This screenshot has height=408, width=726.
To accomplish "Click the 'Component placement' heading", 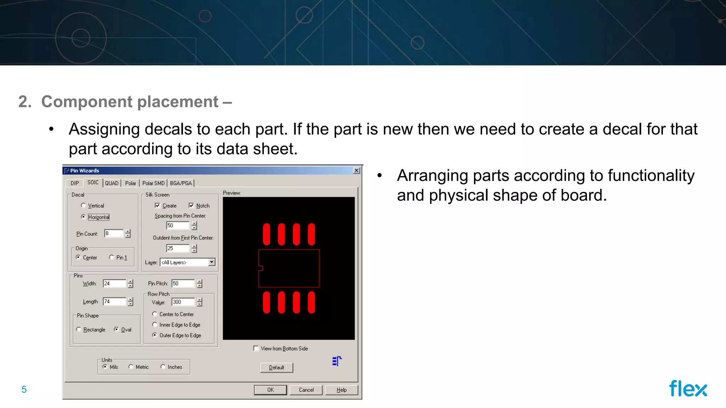I will [x=130, y=102].
